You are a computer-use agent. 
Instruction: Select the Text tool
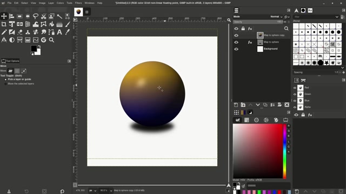pos(59,32)
